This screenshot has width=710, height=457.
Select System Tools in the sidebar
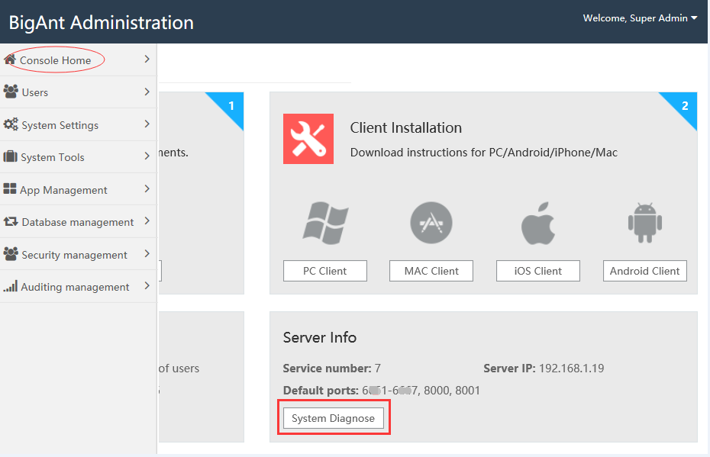click(x=79, y=157)
